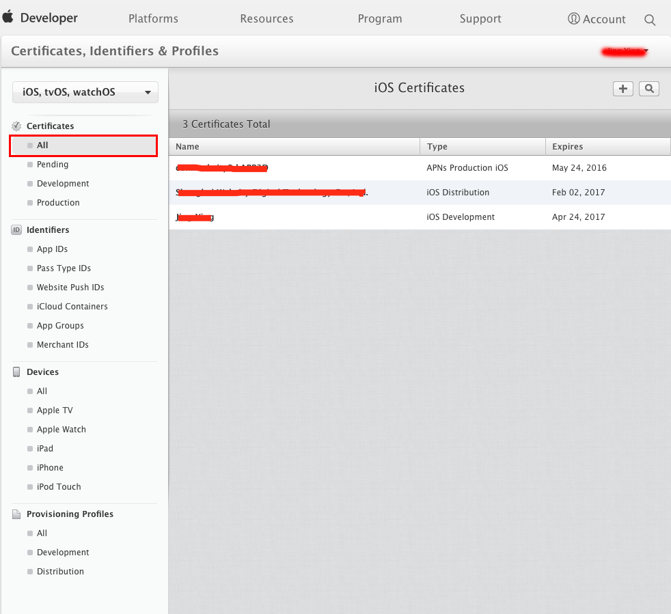Image resolution: width=671 pixels, height=614 pixels.
Task: Select App IDs in the sidebar
Action: [x=52, y=249]
